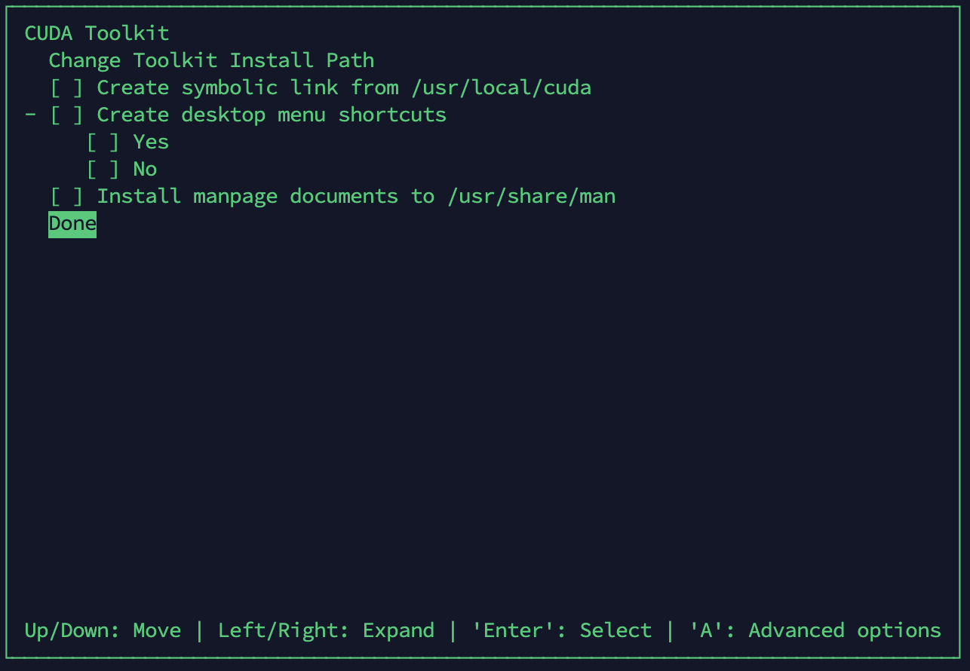Click the 'A': Advanced options hint
This screenshot has width=970, height=671.
pyautogui.click(x=815, y=630)
